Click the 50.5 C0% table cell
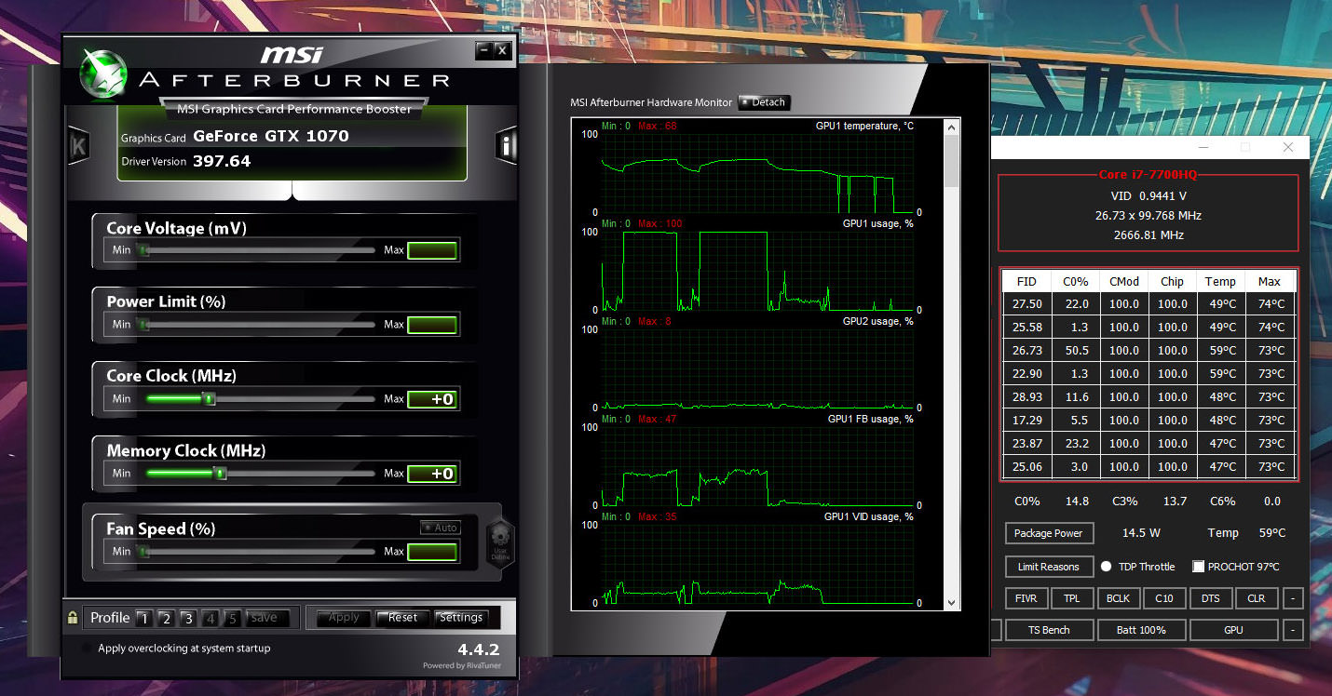Viewport: 1332px width, 696px height. coord(1077,351)
